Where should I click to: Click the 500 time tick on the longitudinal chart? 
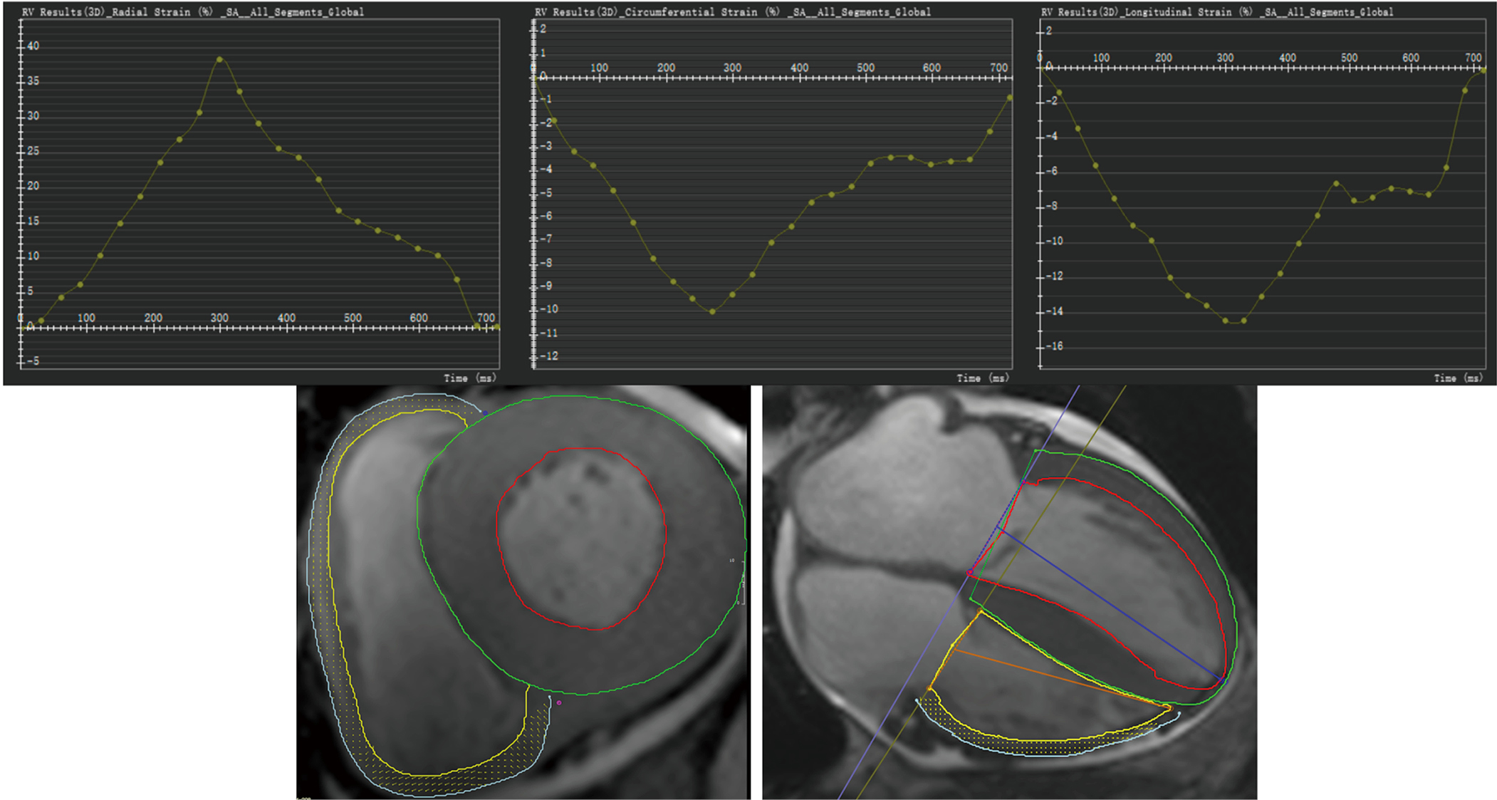1349,58
